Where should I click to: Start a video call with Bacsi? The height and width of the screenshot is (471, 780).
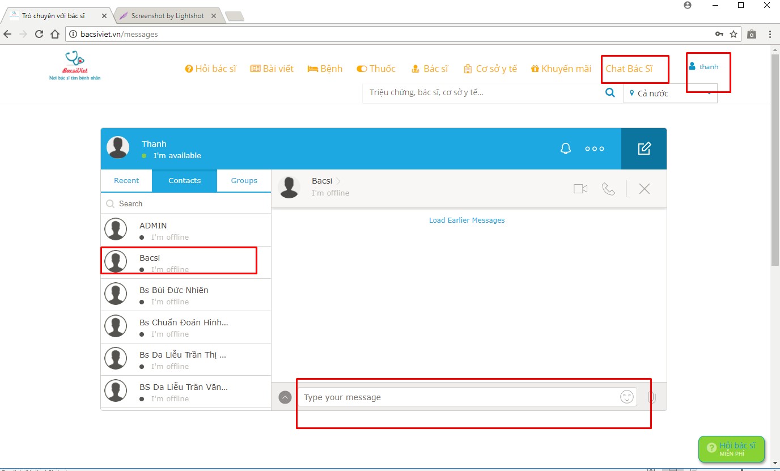580,189
